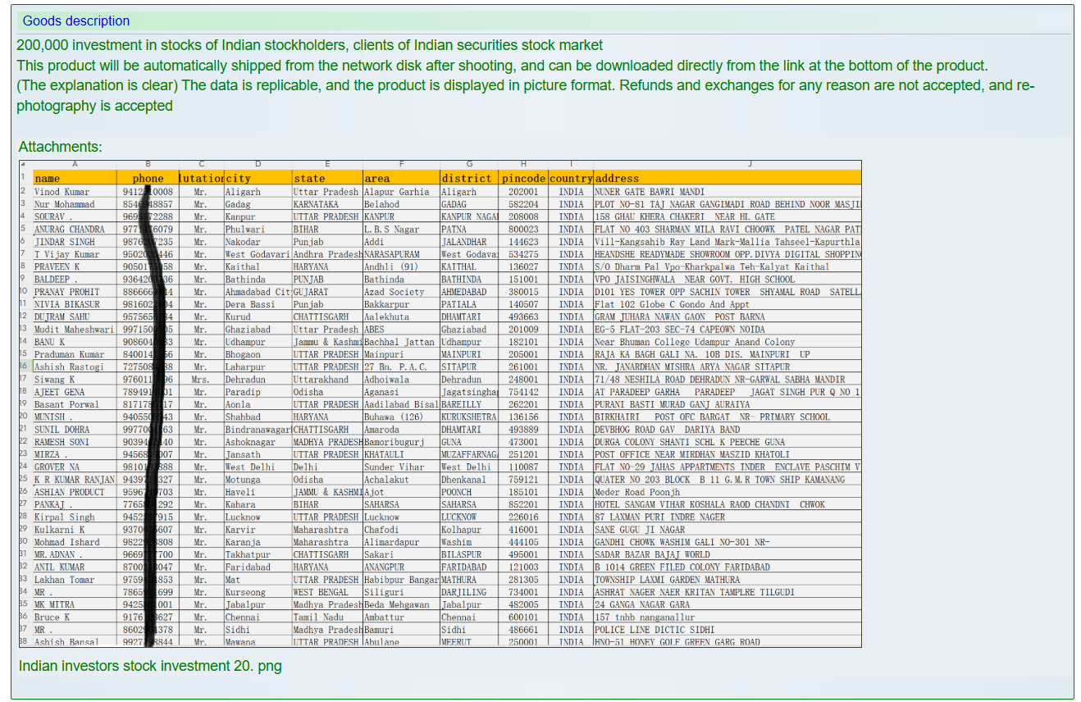Viewport: 1081px width, 702px height.
Task: Select the 'phone' column header cell
Action: pos(148,178)
